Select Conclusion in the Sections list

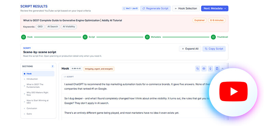pos(32,108)
